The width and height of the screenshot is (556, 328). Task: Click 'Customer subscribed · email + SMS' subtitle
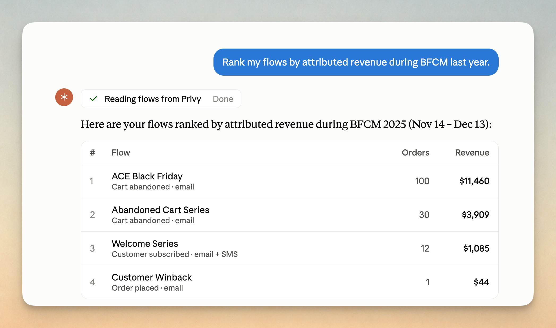tap(174, 254)
